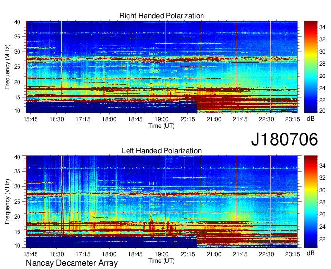Click the 17:15 time tick on Right Handed plot

coord(83,119)
